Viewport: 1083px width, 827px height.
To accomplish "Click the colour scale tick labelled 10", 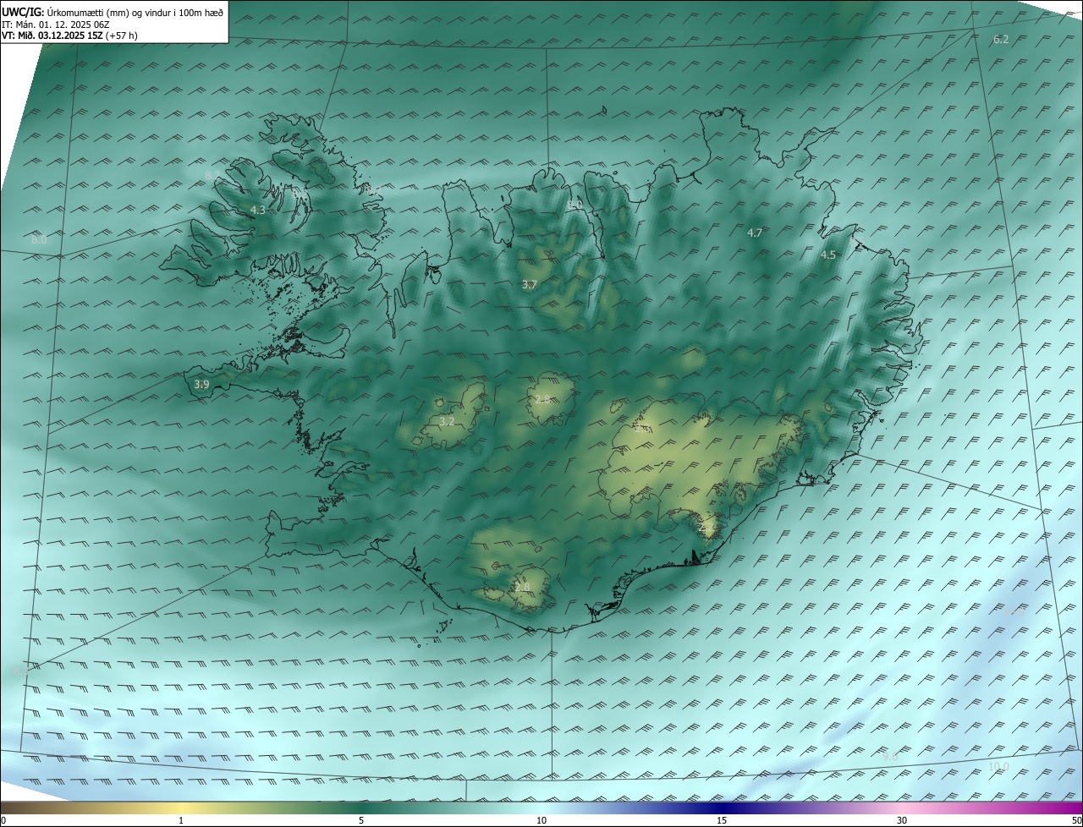I will click(x=541, y=820).
